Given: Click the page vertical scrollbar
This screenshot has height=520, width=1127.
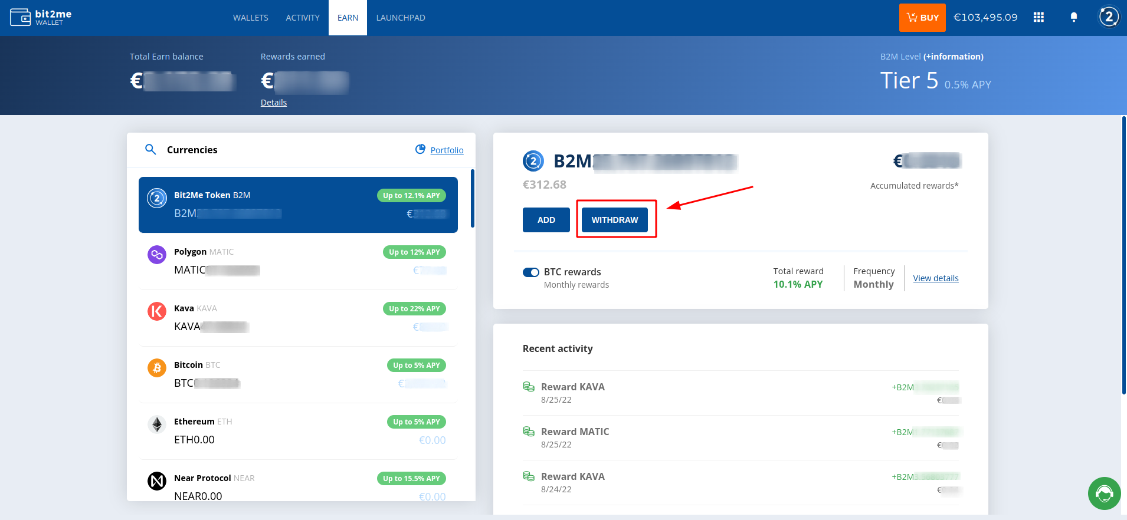Looking at the screenshot, I should click(1124, 255).
